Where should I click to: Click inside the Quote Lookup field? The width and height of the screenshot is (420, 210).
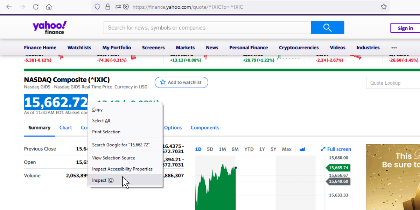coord(392,83)
